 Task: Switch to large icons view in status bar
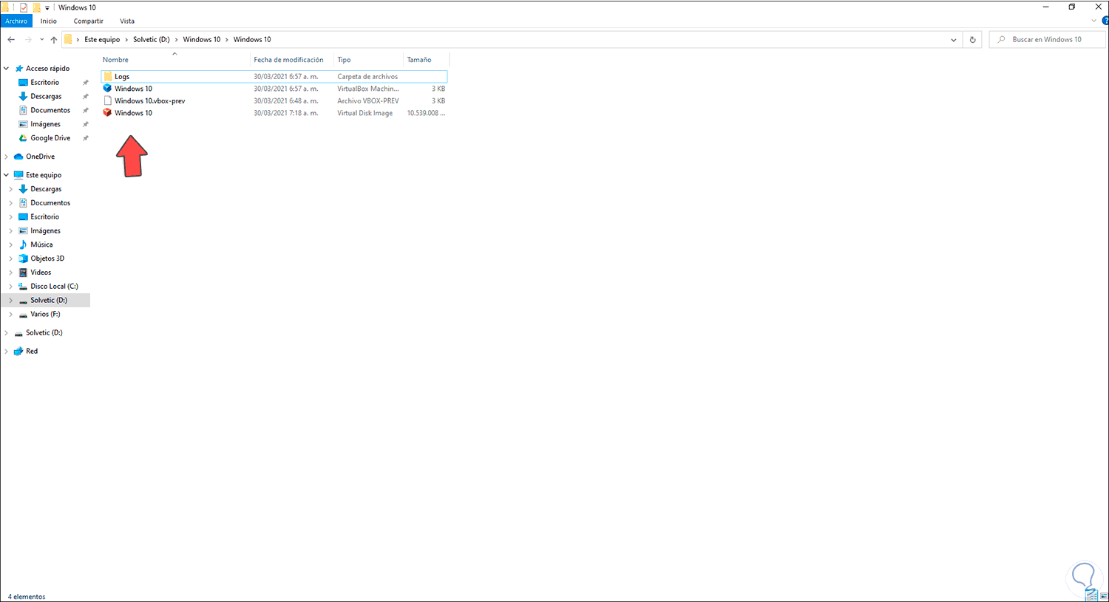[1103, 596]
